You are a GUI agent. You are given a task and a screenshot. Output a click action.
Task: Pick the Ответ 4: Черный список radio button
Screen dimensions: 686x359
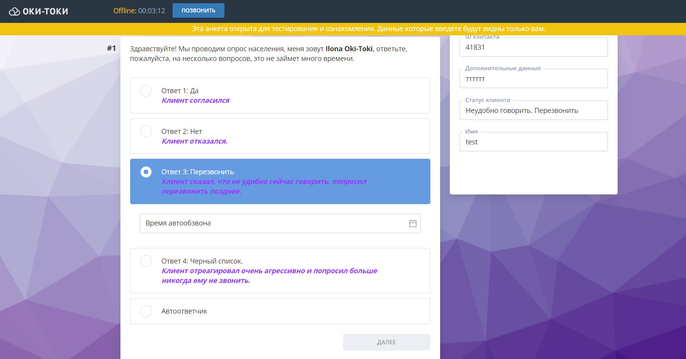pyautogui.click(x=146, y=261)
